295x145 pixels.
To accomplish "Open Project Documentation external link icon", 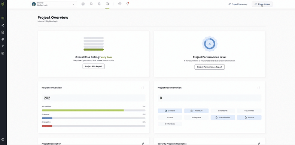I will coord(259,88).
